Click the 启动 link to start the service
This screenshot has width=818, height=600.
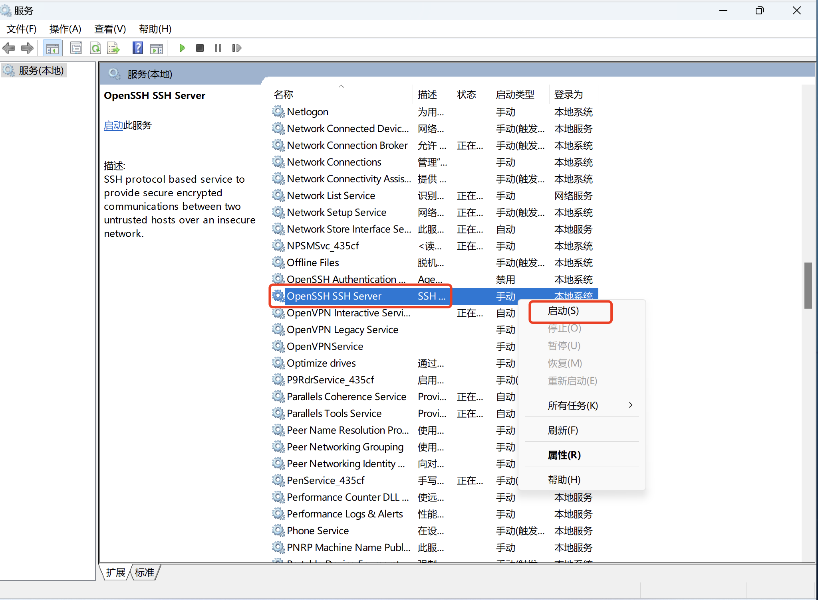(x=113, y=126)
